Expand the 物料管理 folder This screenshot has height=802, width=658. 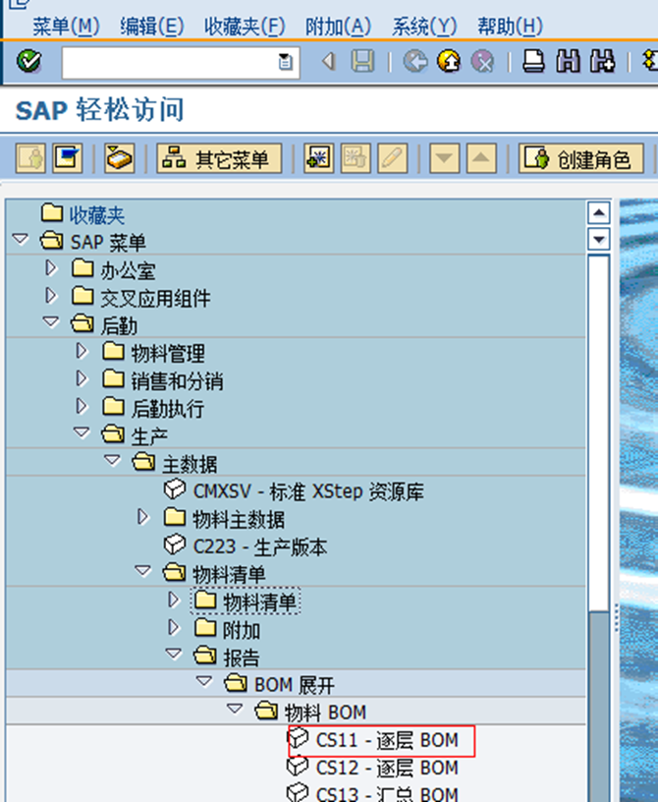click(x=82, y=350)
